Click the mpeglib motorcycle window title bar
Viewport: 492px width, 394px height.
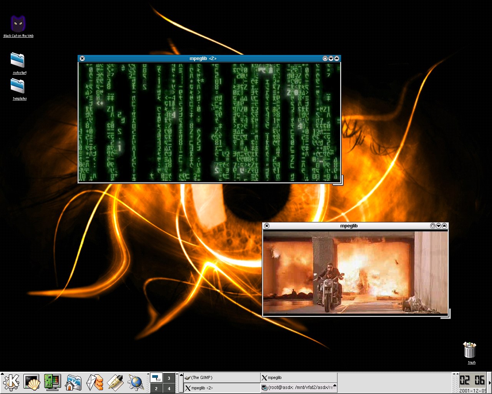point(349,226)
